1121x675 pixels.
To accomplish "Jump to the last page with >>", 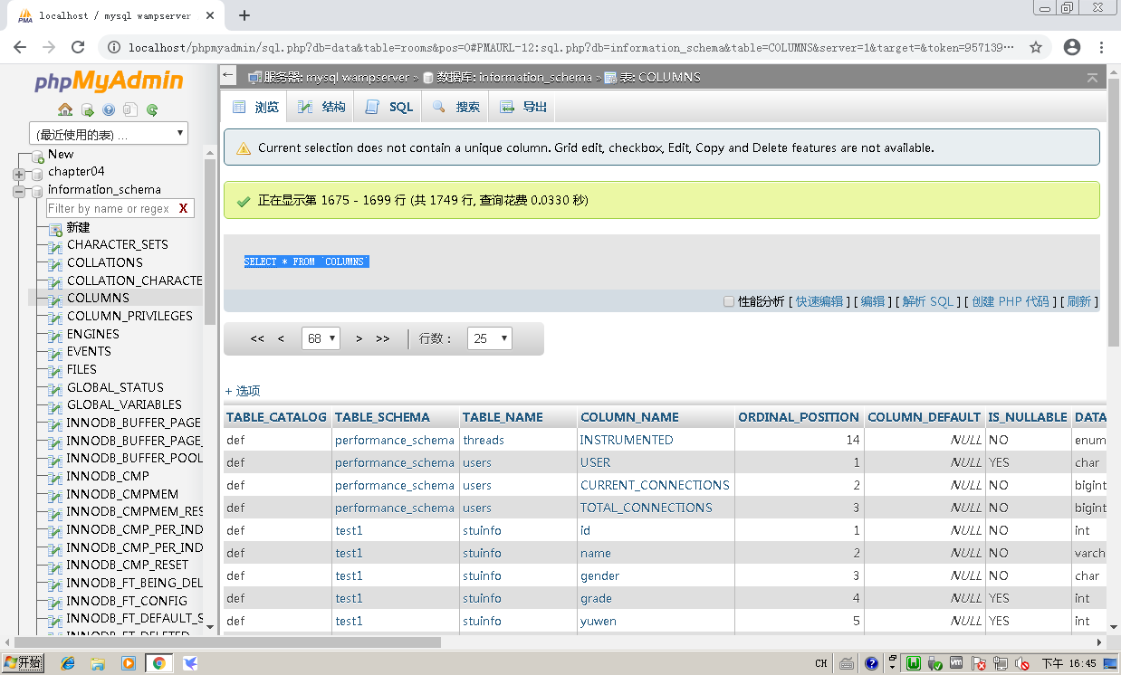I will coord(383,338).
